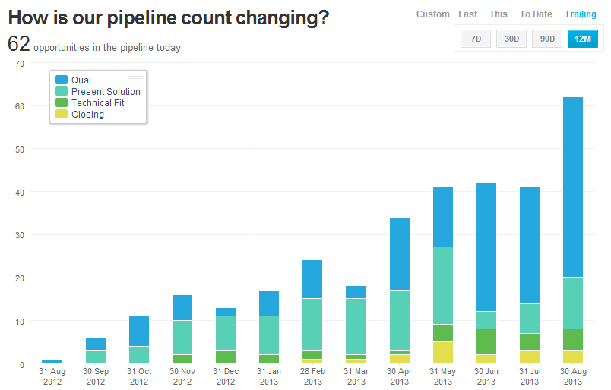
Task: Select the 7D range button
Action: [x=476, y=38]
